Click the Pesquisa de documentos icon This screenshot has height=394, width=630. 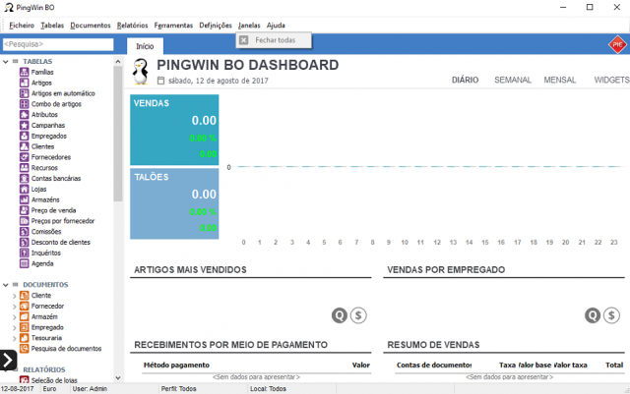pyautogui.click(x=25, y=348)
